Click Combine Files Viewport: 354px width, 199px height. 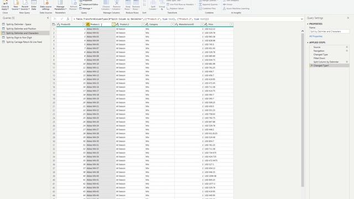pos(207,8)
